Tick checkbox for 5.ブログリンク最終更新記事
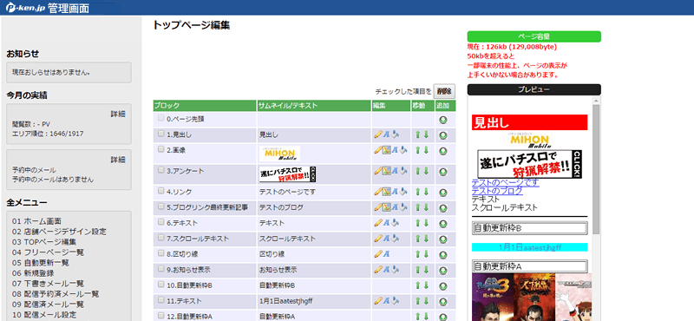Viewport: 694px width, 321px height. click(161, 206)
